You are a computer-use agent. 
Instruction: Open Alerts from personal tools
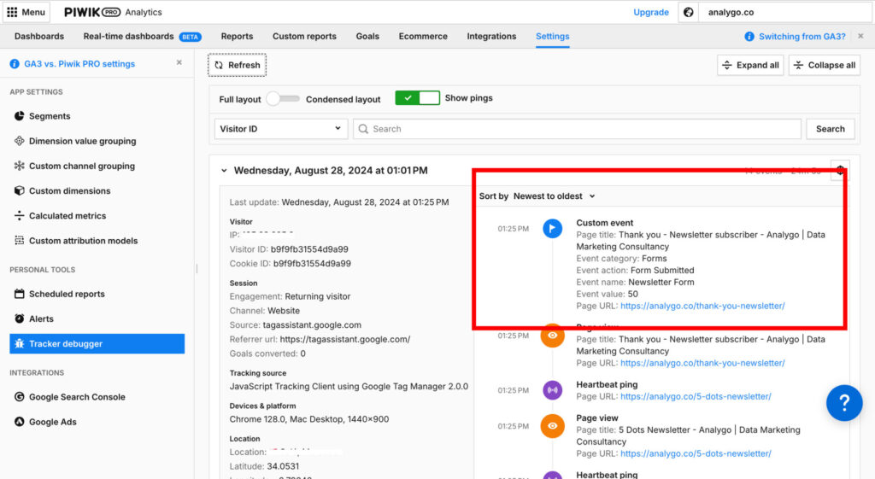click(x=41, y=318)
